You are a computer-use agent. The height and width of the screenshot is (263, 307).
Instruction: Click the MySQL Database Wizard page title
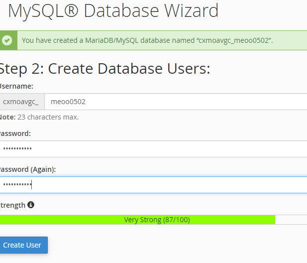113,10
